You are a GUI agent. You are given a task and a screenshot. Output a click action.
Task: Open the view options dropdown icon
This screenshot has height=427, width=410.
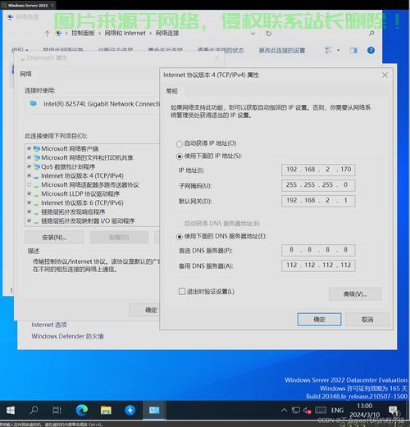(x=339, y=50)
